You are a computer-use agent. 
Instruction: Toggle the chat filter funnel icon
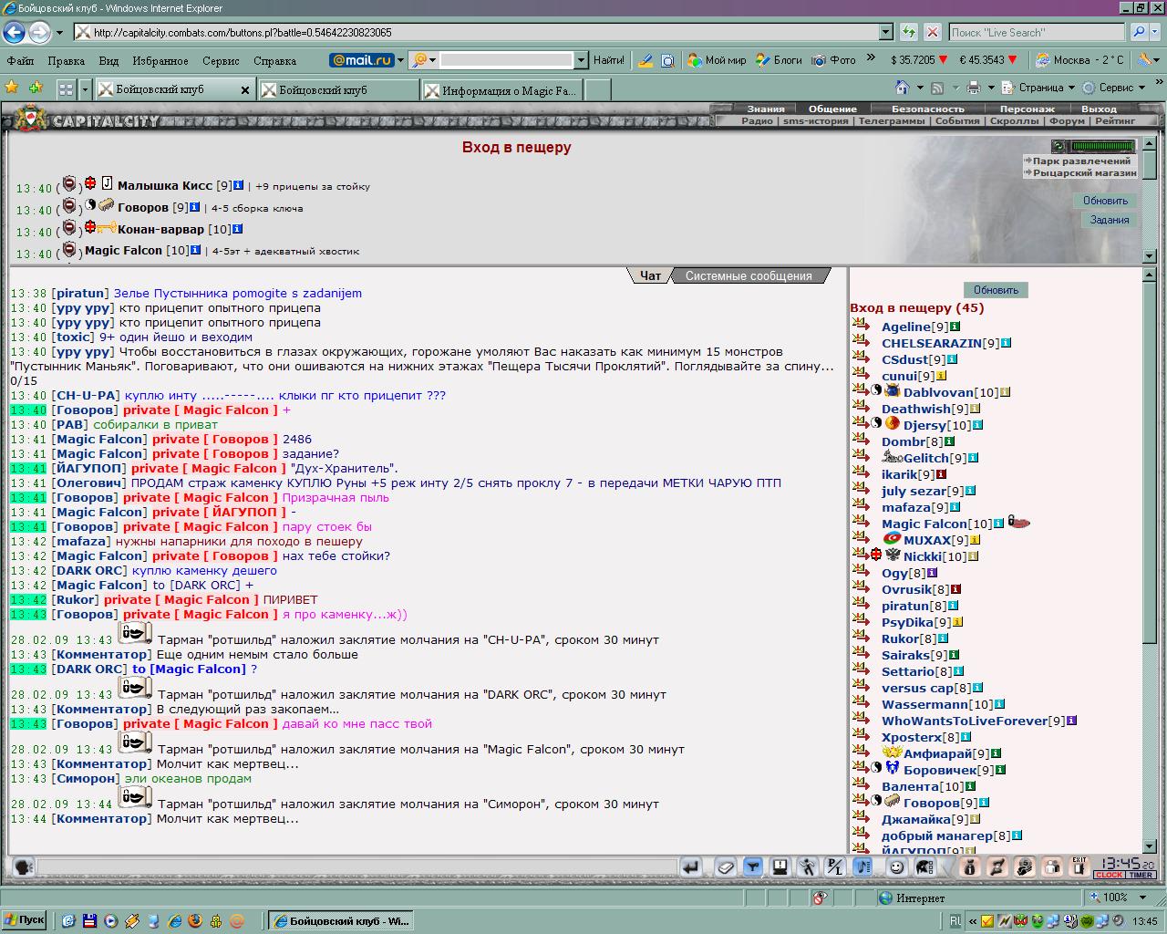752,867
